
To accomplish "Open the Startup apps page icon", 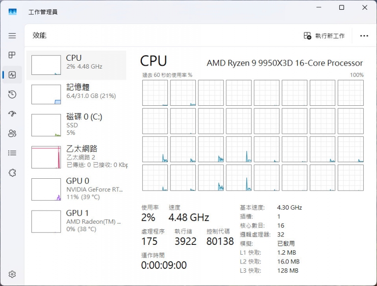I will point(12,114).
